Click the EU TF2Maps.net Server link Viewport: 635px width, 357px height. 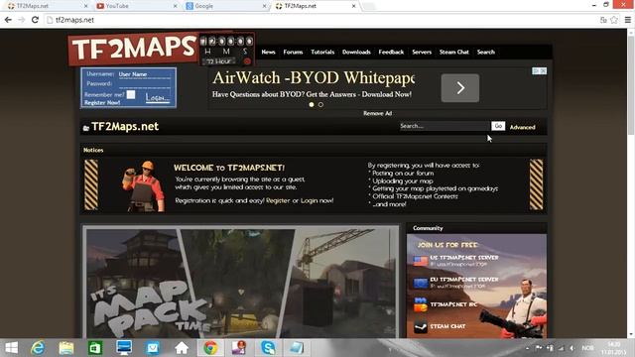(x=464, y=280)
